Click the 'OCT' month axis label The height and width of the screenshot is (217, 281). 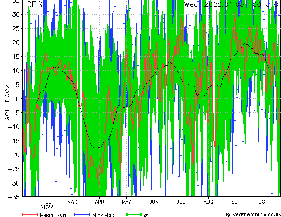click(263, 202)
